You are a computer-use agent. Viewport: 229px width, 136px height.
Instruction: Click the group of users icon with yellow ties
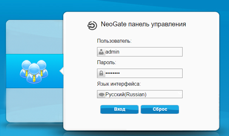[34, 72]
